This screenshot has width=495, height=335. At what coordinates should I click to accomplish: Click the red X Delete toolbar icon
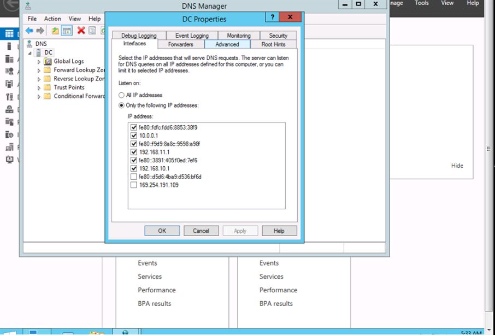click(81, 31)
